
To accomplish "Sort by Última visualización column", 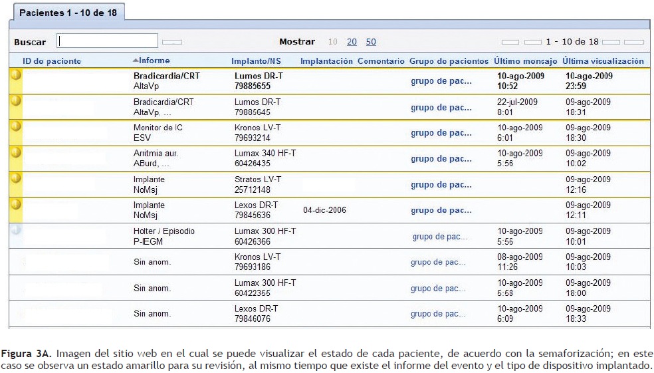I will [x=603, y=61].
